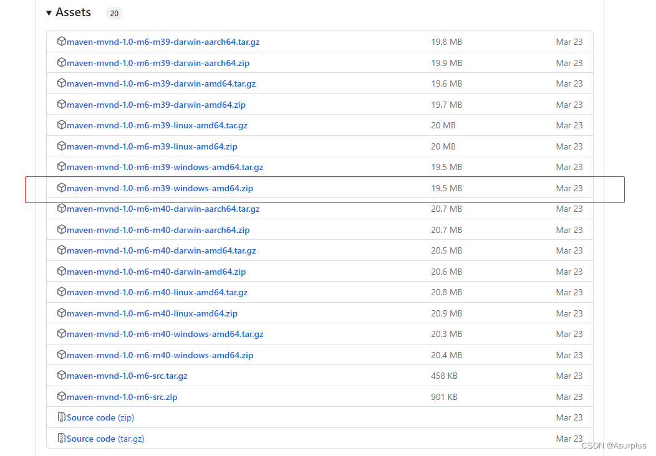Image resolution: width=656 pixels, height=456 pixels.
Task: Click the Assets heading text
Action: [x=73, y=12]
